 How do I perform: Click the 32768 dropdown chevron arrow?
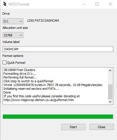[x=21, y=35]
